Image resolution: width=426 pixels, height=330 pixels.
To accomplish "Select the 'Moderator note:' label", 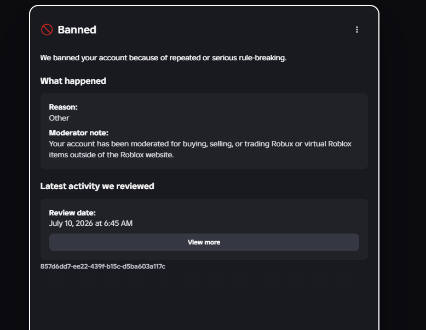I will coord(79,133).
